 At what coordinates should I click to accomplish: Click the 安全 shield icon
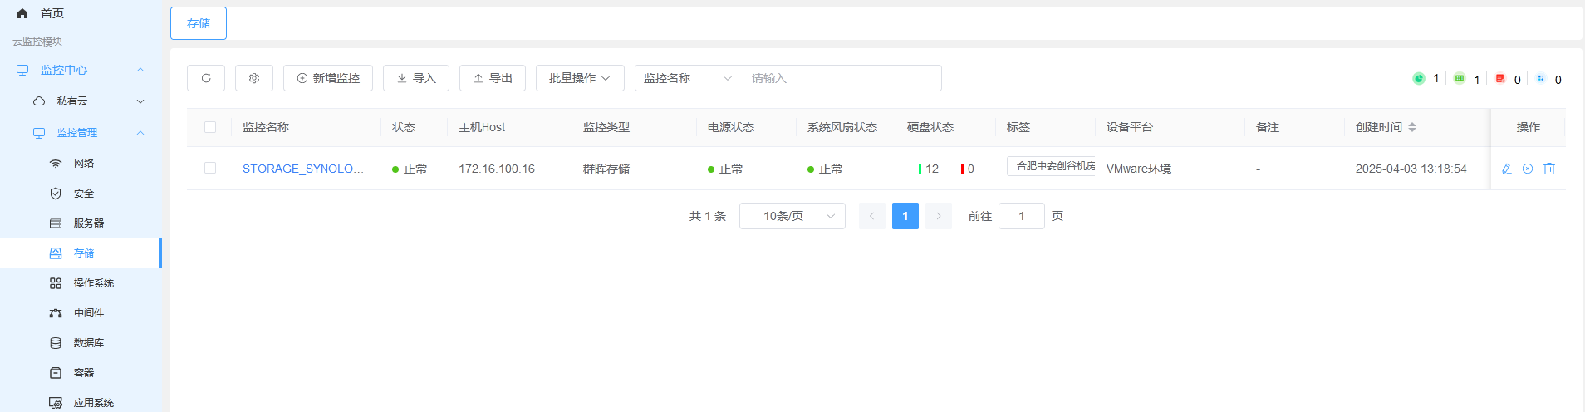56,194
